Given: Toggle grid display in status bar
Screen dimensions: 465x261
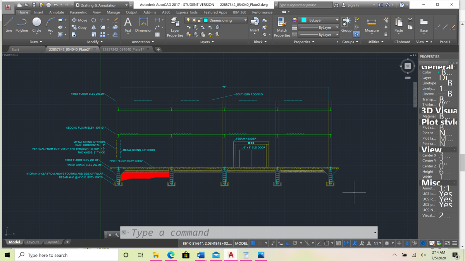Looking at the screenshot, I should [253, 243].
